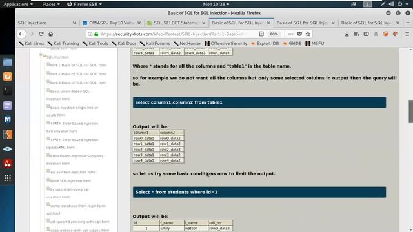The height and width of the screenshot is (232, 413).
Task: Click the forward navigation arrow
Action: [32, 34]
